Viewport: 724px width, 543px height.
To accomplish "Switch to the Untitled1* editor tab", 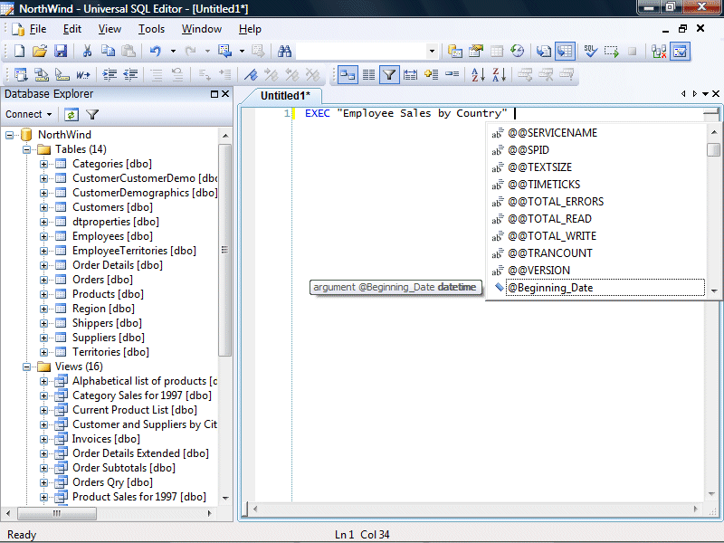I will (x=285, y=96).
